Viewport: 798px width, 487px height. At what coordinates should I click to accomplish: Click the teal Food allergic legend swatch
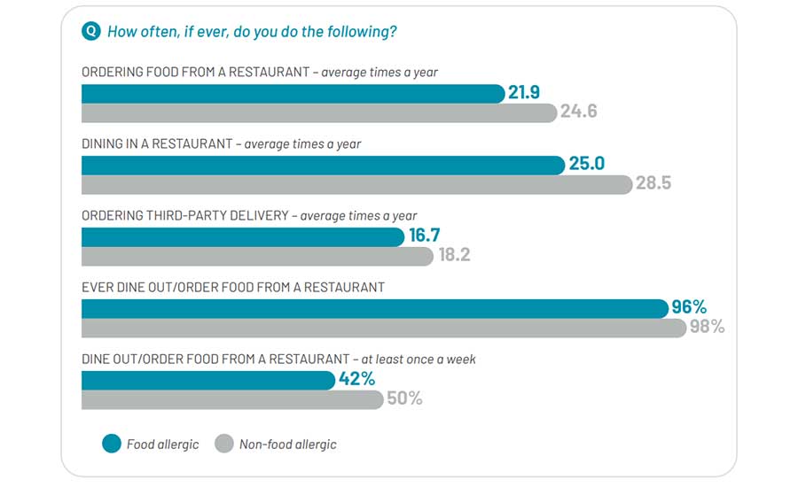pos(112,444)
